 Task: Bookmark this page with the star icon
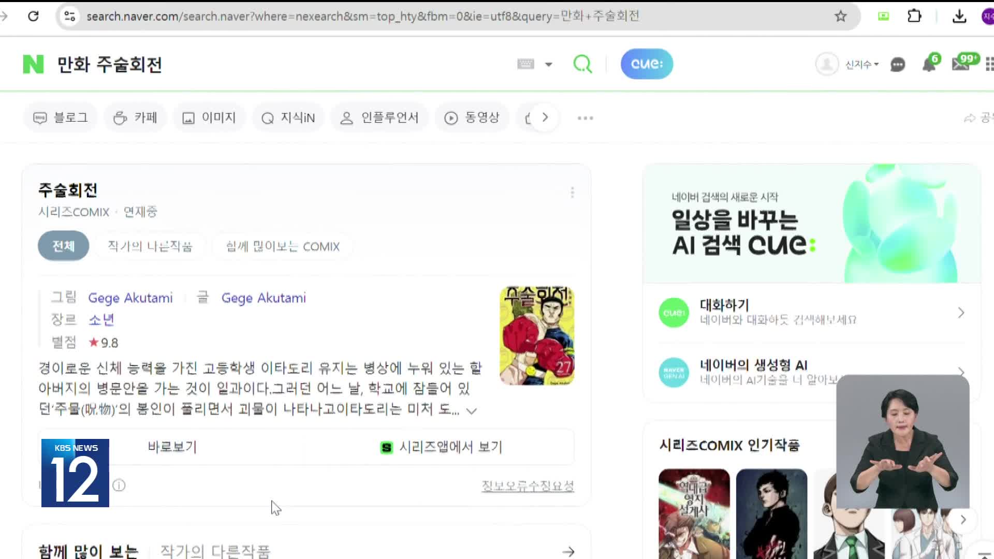(840, 16)
